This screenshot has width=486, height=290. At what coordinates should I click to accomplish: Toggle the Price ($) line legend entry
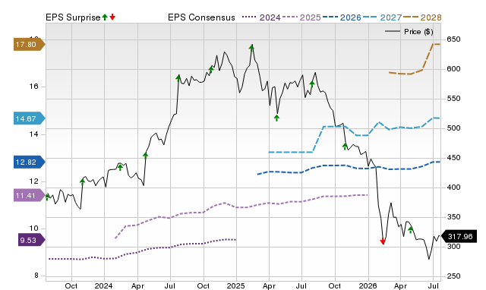click(409, 32)
